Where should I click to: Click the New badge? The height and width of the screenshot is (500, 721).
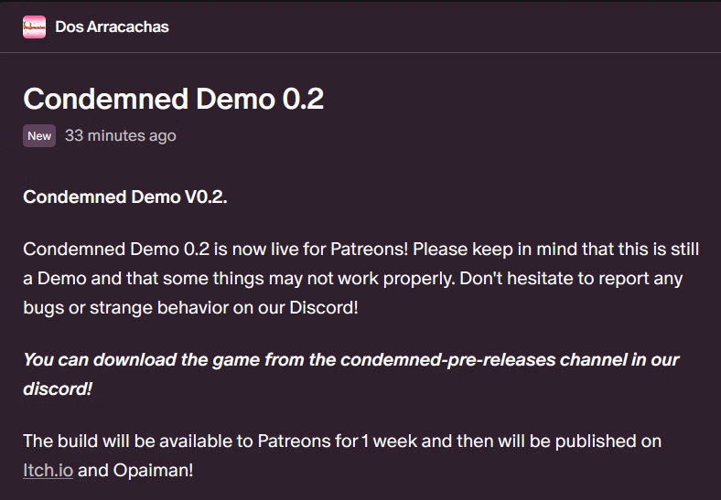[x=39, y=136]
